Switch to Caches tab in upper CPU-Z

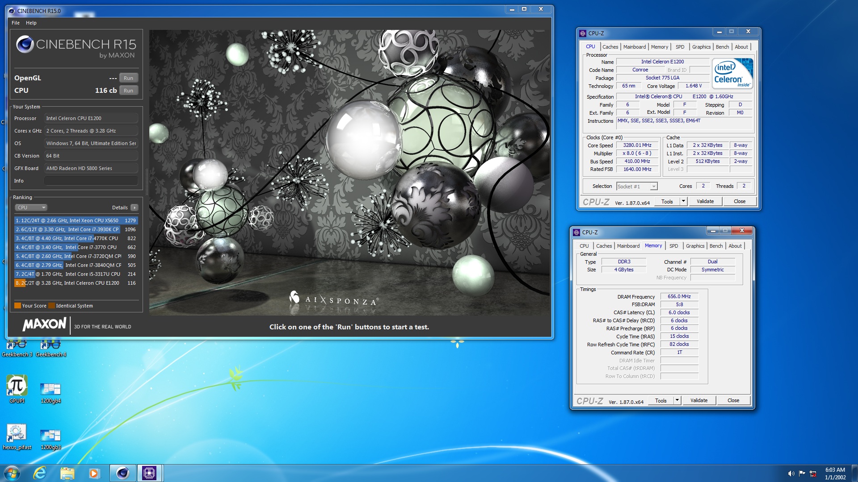click(610, 47)
